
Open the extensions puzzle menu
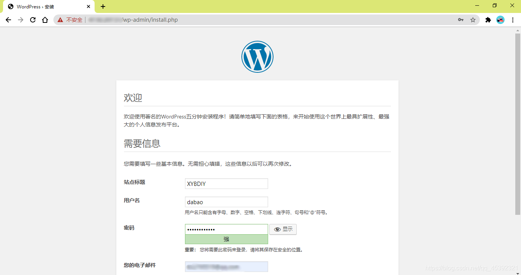488,20
